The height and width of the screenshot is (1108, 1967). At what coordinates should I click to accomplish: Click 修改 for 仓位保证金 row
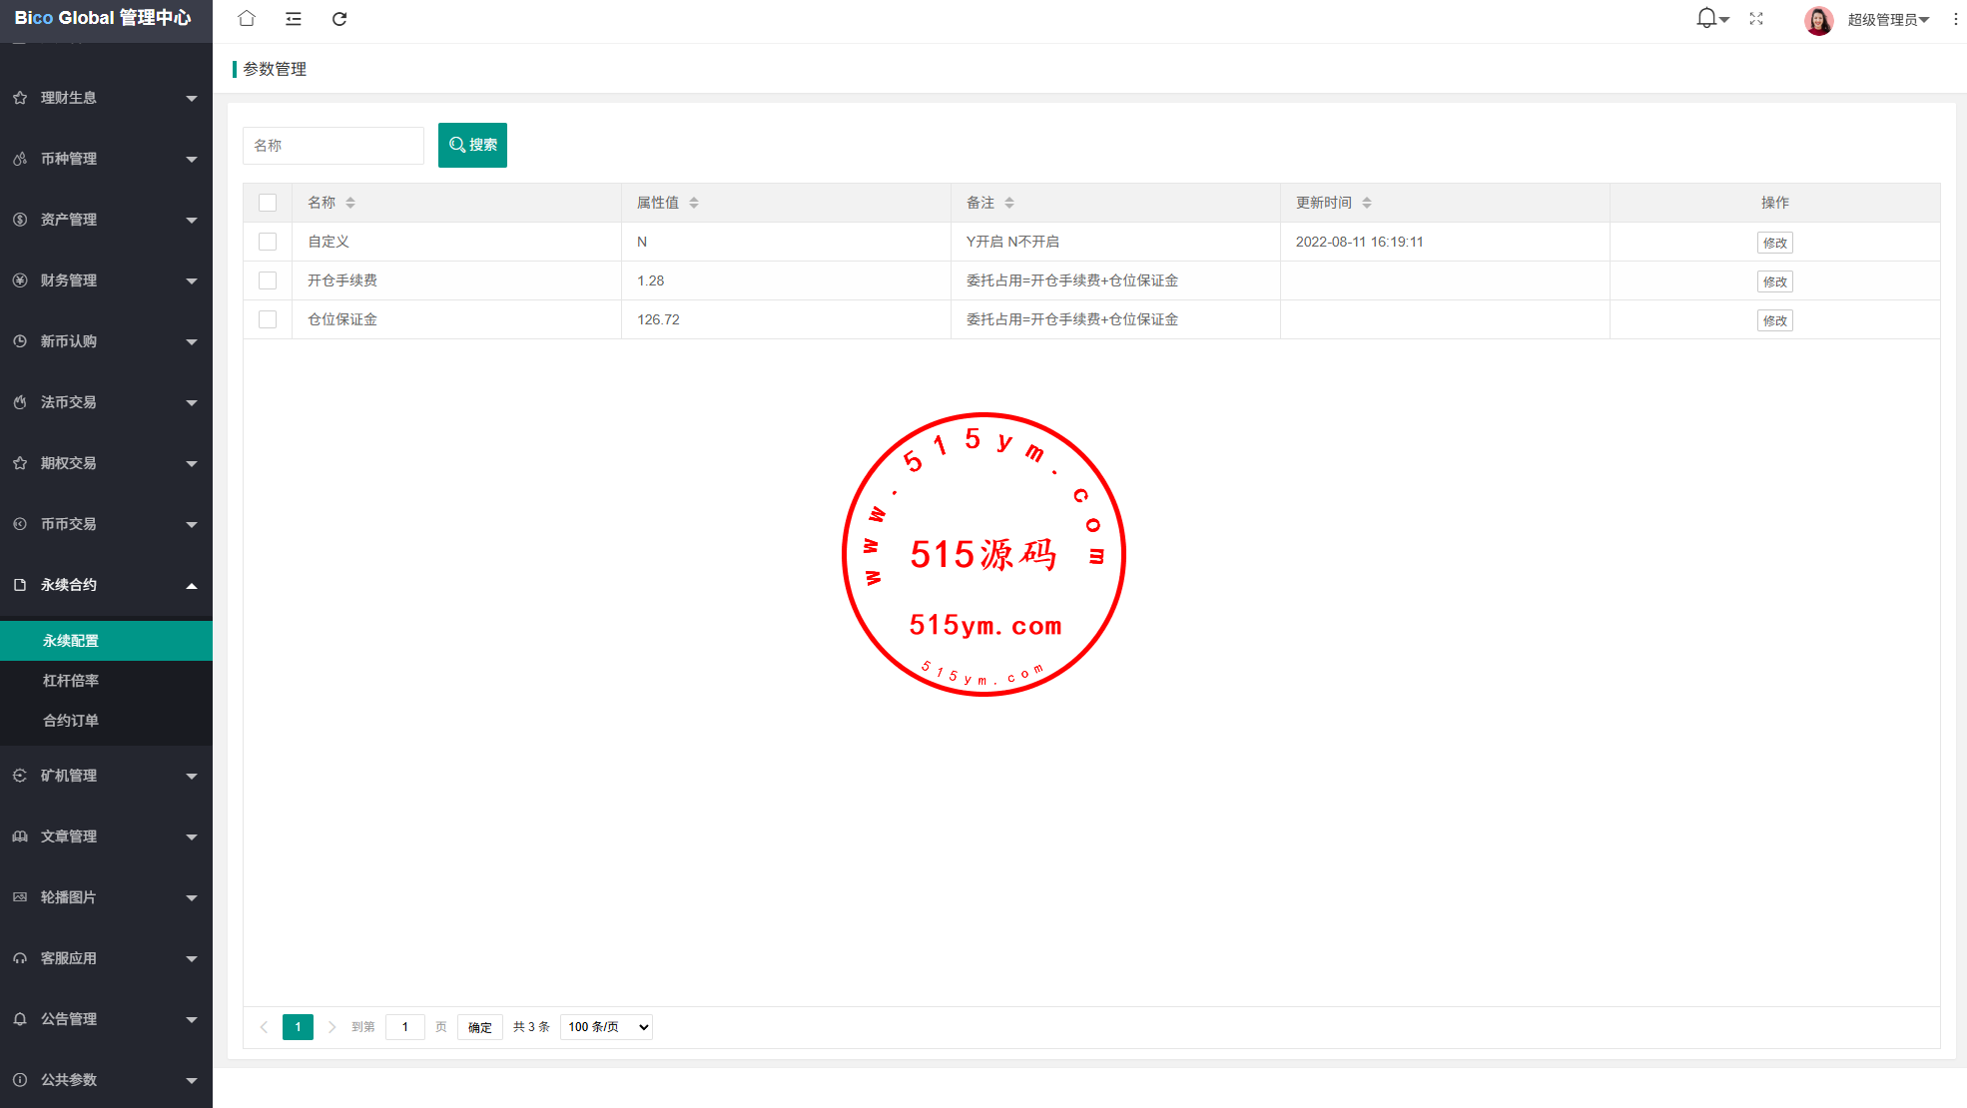pyautogui.click(x=1774, y=320)
